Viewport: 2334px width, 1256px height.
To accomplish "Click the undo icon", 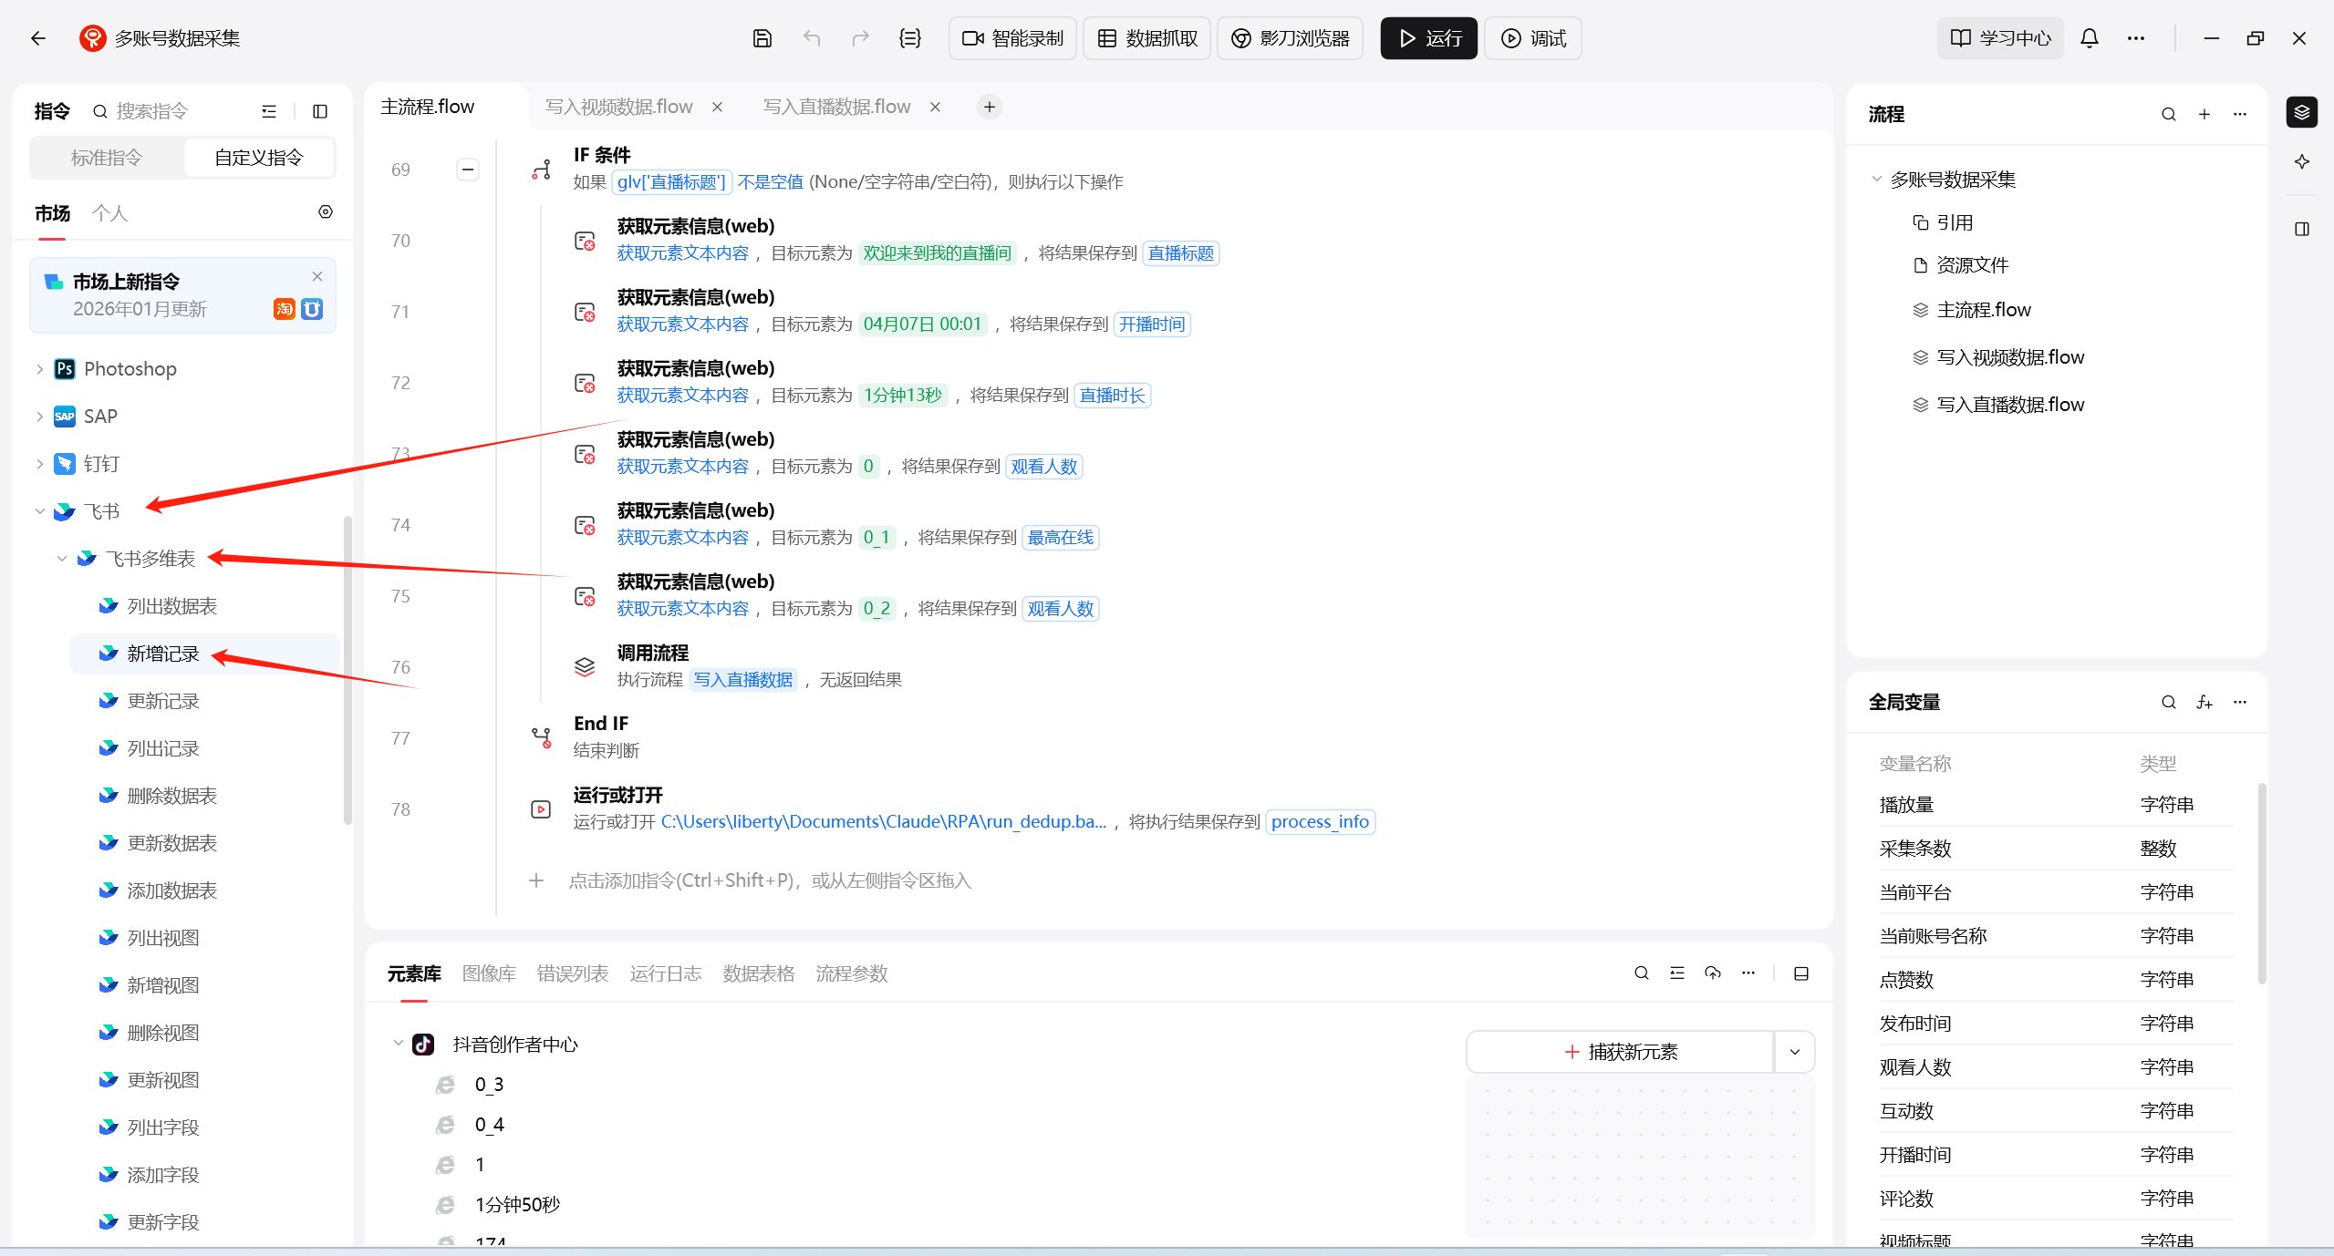I will tap(811, 37).
